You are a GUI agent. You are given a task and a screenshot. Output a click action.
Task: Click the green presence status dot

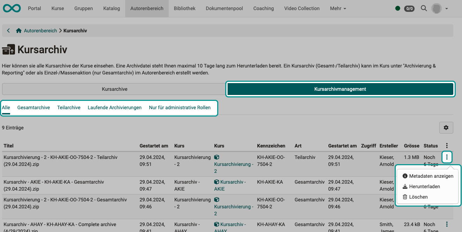tap(397, 8)
